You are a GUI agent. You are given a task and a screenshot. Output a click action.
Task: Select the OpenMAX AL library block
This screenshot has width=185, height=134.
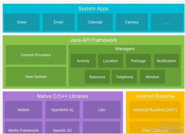click(62, 110)
